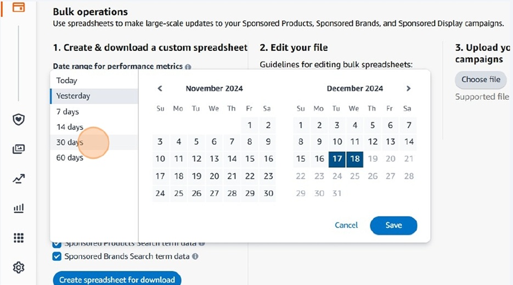Go to previous month in calendar
This screenshot has height=285, width=513.
point(160,88)
